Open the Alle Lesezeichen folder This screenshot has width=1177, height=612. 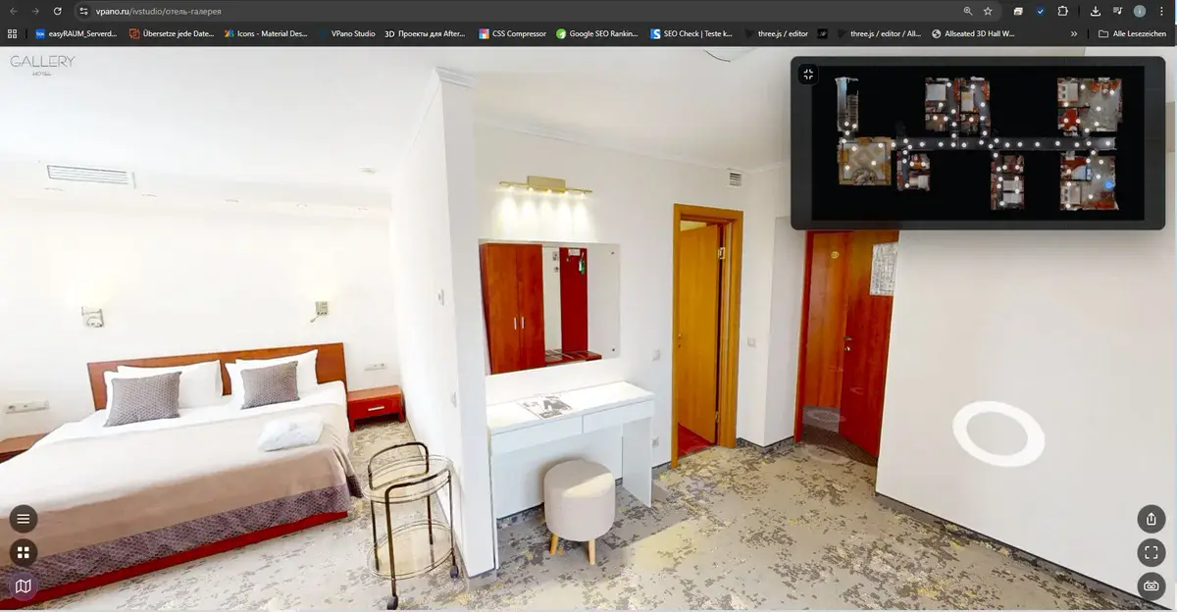click(x=1131, y=33)
